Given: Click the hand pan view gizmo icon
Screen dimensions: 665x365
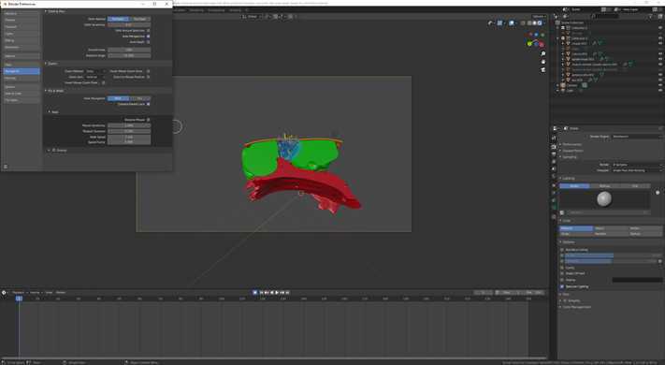Looking at the screenshot, I should (x=543, y=62).
